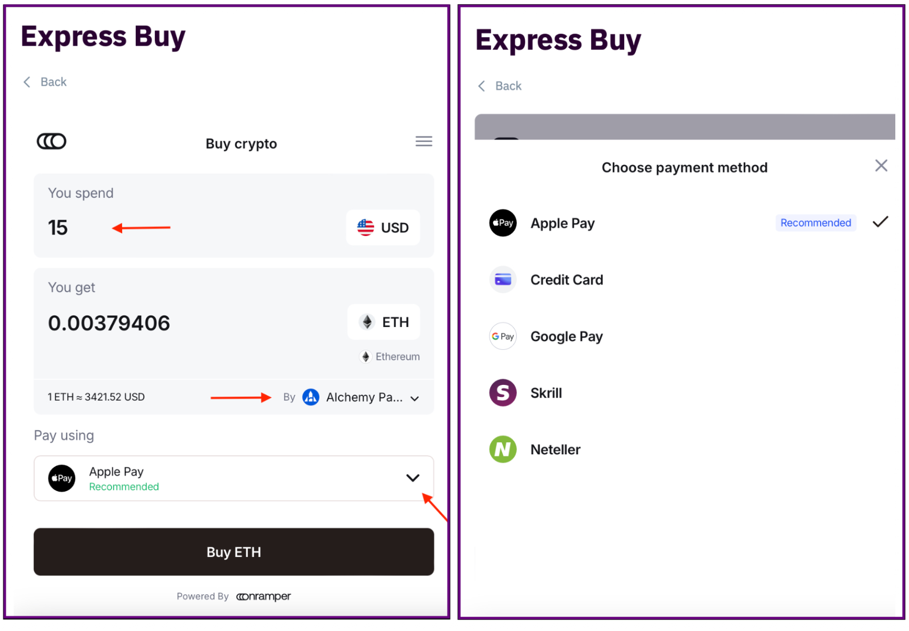Open the hamburger menu in Buy crypto

click(424, 141)
